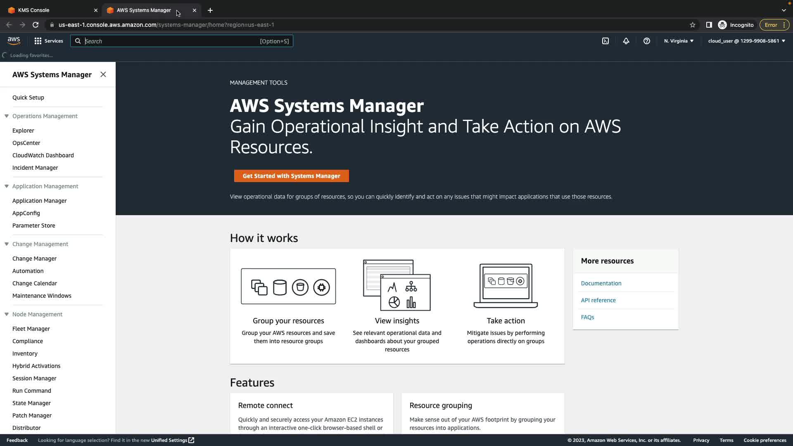Open the Services grid menu

(49, 41)
